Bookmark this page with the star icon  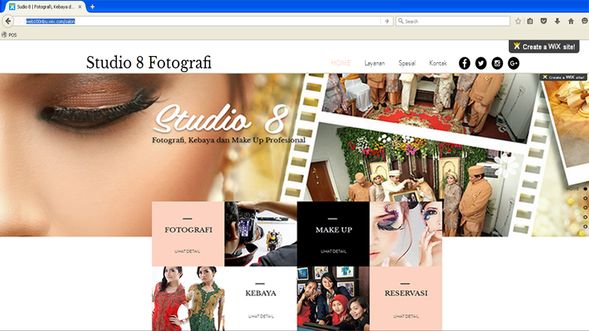(518, 21)
